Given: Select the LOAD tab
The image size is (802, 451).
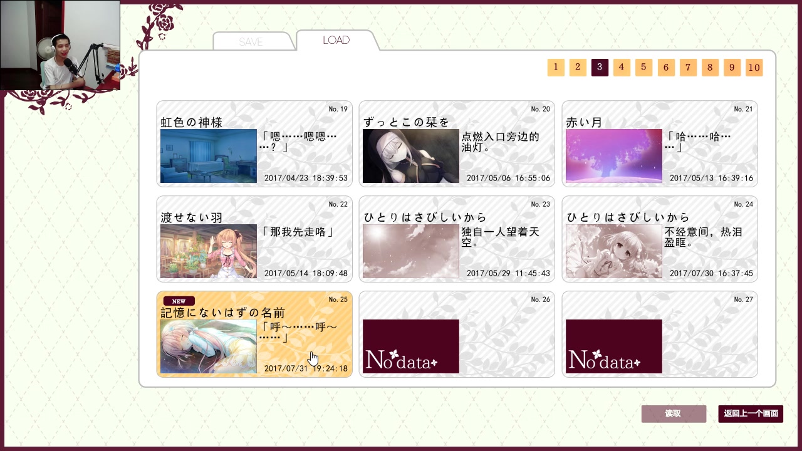Looking at the screenshot, I should [x=336, y=40].
